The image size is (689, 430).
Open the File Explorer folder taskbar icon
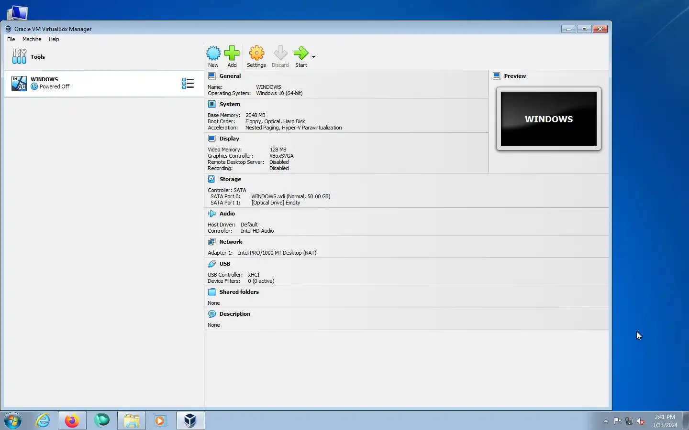click(x=132, y=420)
